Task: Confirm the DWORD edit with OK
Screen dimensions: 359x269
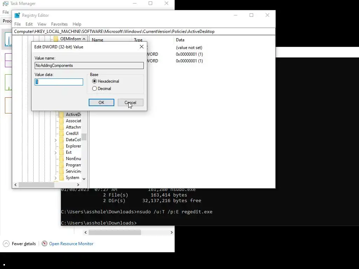Action: tap(101, 103)
